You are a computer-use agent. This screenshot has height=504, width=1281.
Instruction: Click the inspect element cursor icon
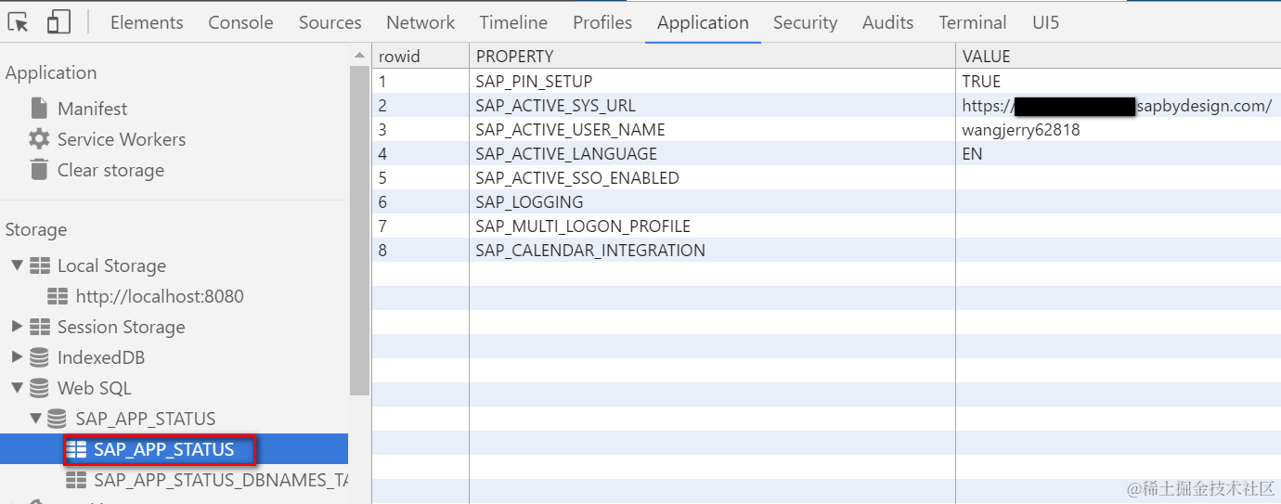click(18, 22)
